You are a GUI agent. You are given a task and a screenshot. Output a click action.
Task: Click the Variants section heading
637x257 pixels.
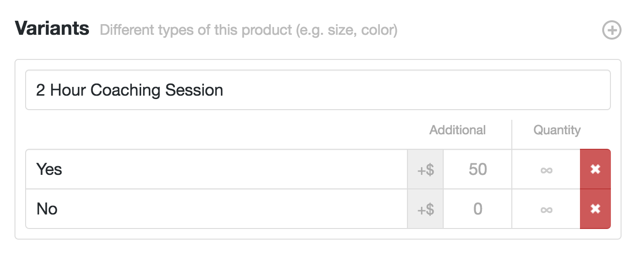[52, 29]
